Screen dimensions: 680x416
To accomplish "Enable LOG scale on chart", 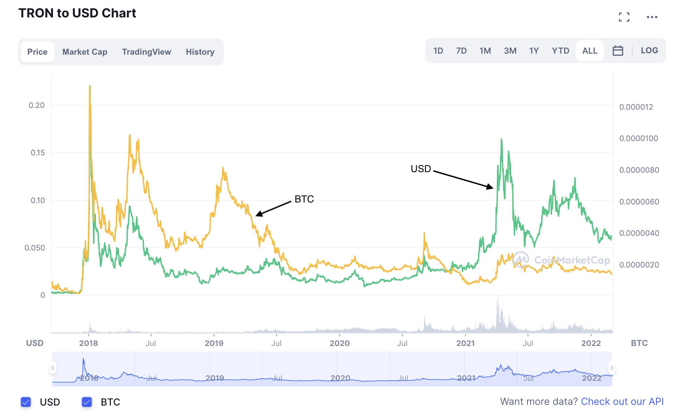I will click(649, 51).
